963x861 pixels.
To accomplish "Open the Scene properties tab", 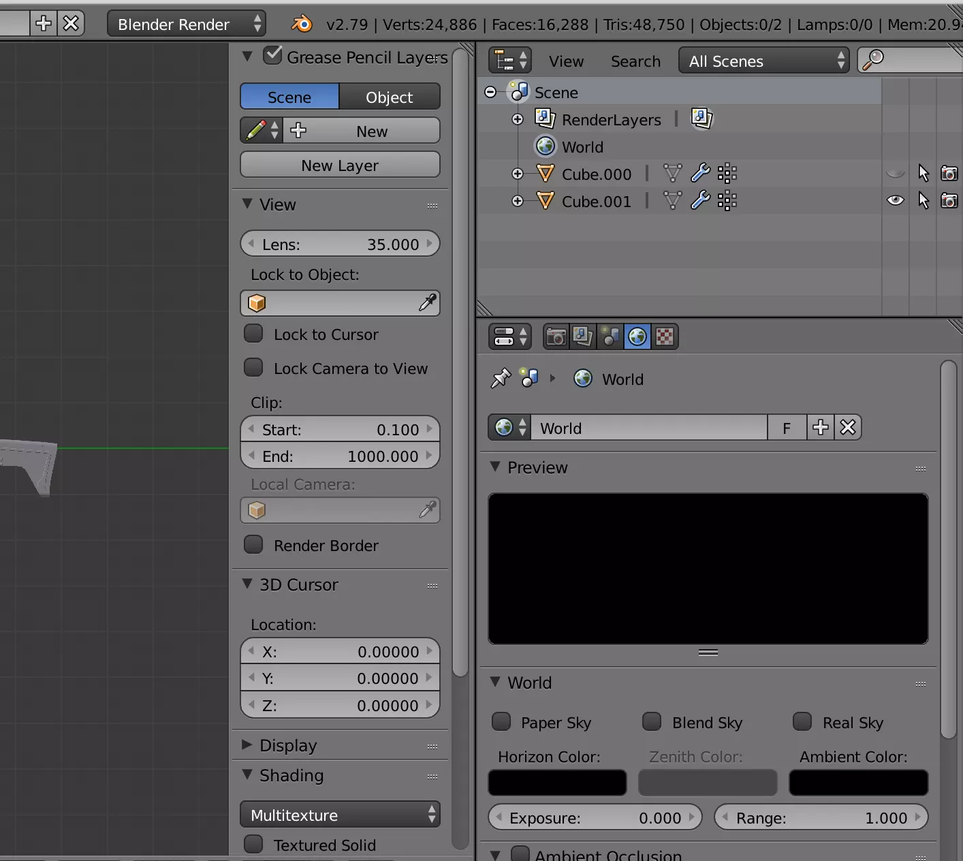I will pyautogui.click(x=610, y=336).
